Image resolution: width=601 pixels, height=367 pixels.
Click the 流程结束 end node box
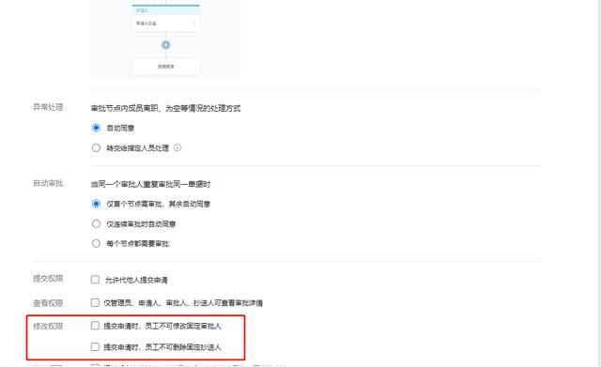point(165,67)
